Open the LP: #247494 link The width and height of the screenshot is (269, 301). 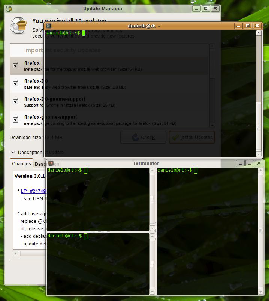point(33,191)
